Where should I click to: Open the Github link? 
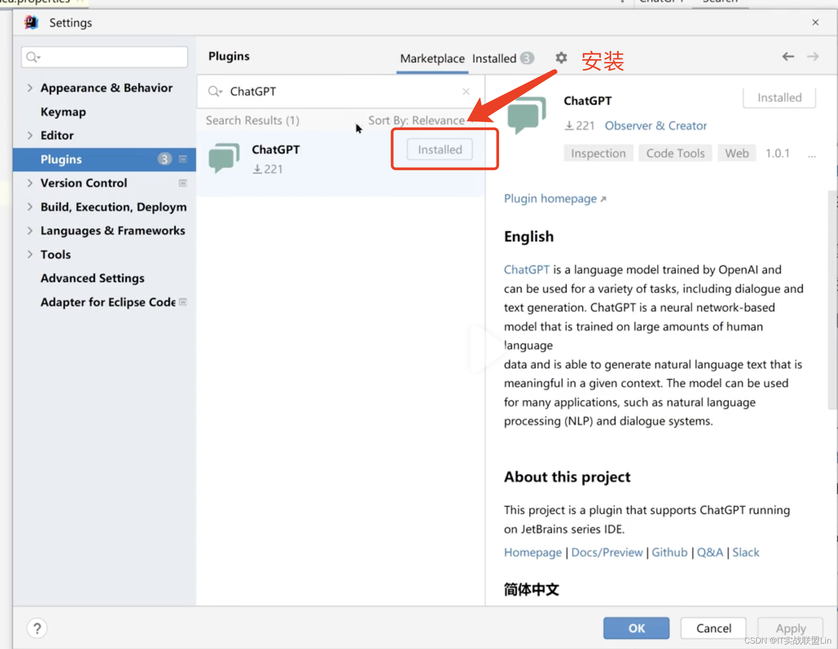(x=669, y=552)
